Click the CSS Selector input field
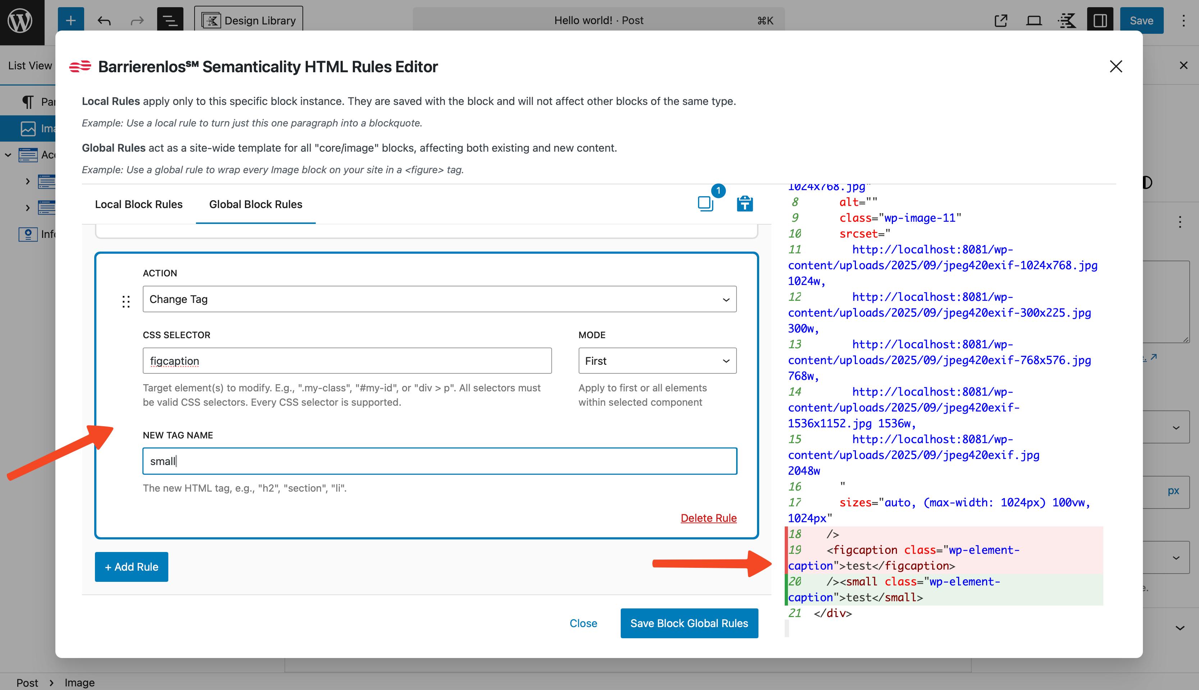 tap(347, 361)
